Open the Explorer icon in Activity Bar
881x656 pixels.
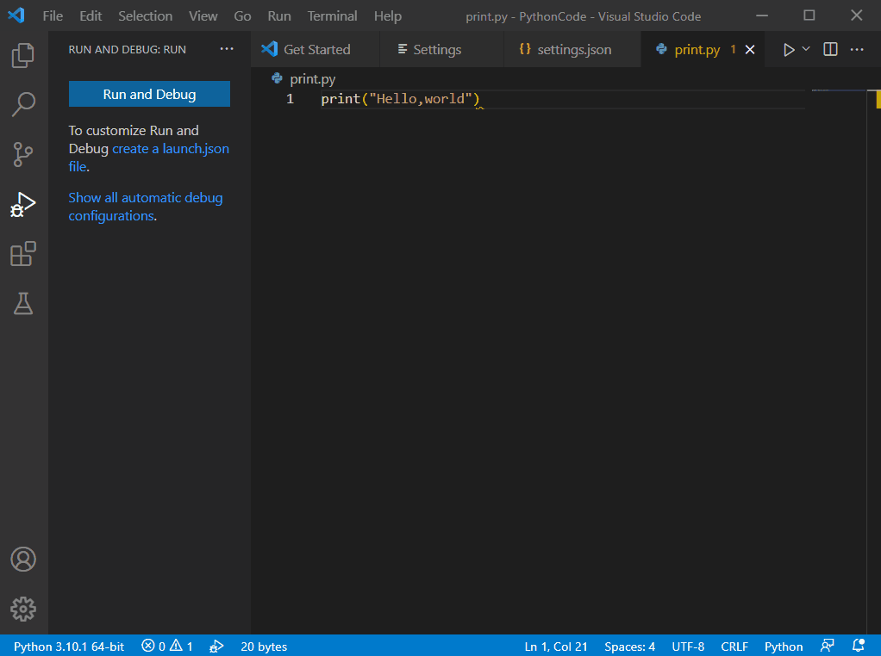pos(22,54)
